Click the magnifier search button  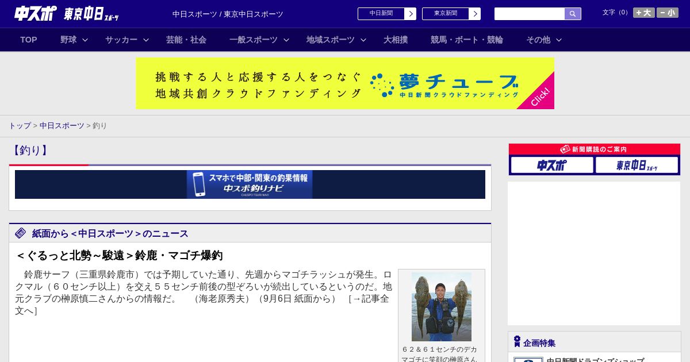click(x=573, y=14)
